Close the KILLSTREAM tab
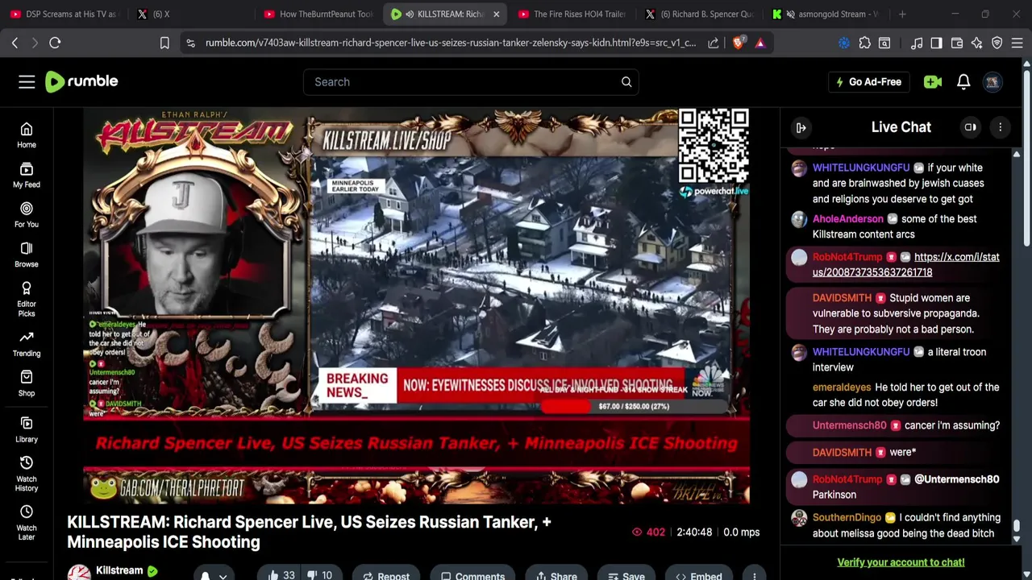 [496, 14]
